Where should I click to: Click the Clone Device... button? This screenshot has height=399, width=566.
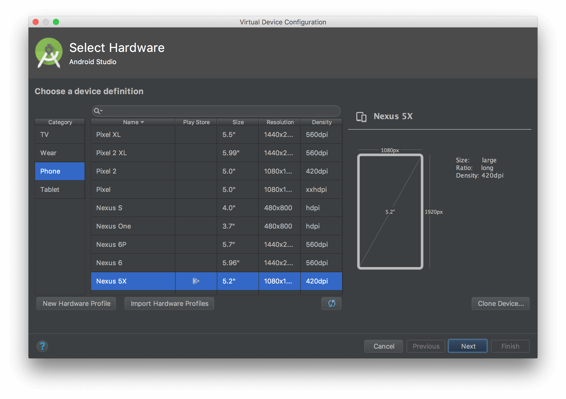[501, 303]
